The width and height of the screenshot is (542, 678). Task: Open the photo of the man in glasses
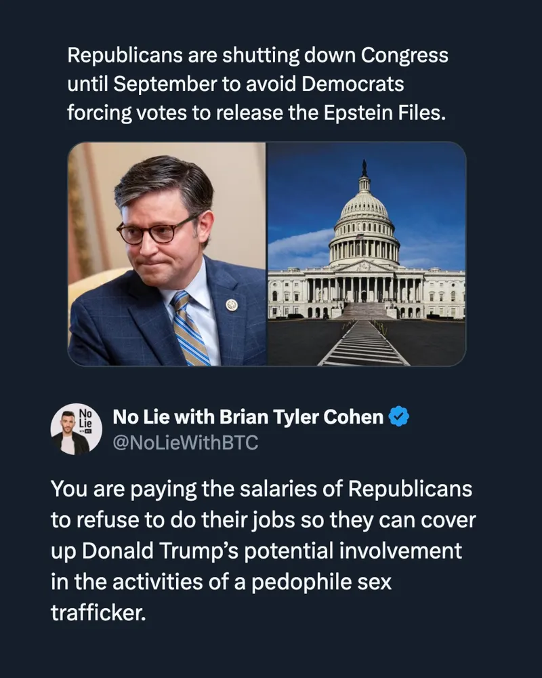pyautogui.click(x=167, y=254)
